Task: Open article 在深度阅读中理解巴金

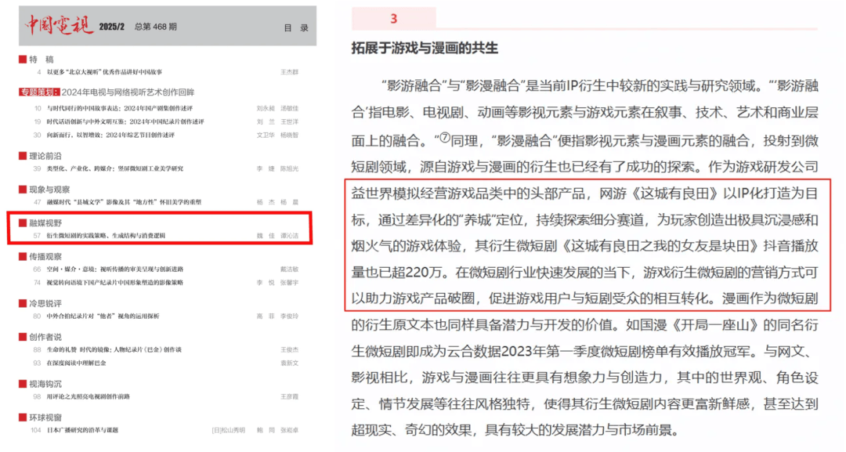Action: (81, 363)
